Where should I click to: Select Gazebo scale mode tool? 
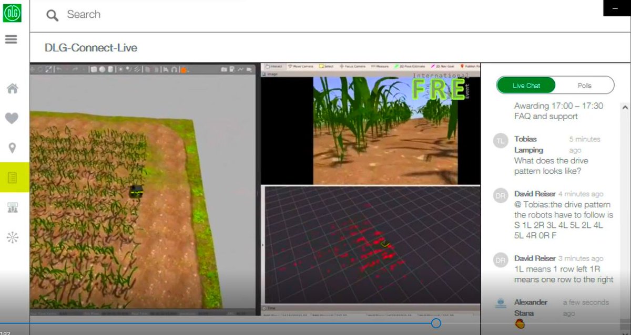pyautogui.click(x=48, y=69)
